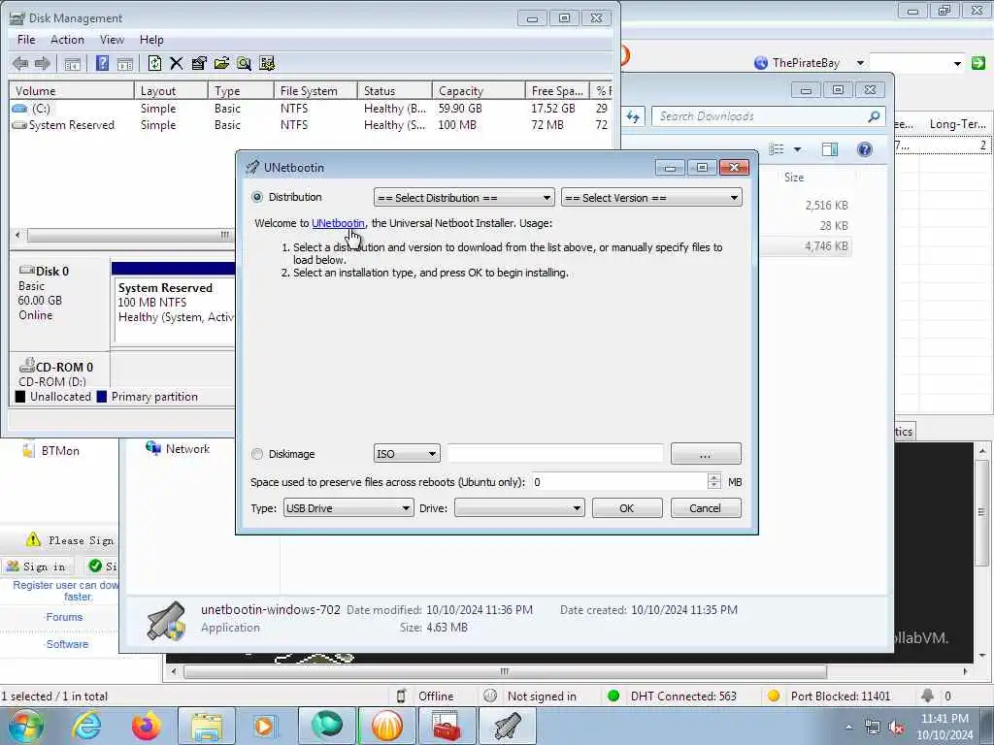Image resolution: width=994 pixels, height=745 pixels.
Task: Click the Properties icon in Disk Management toolbar
Action: coord(199,63)
